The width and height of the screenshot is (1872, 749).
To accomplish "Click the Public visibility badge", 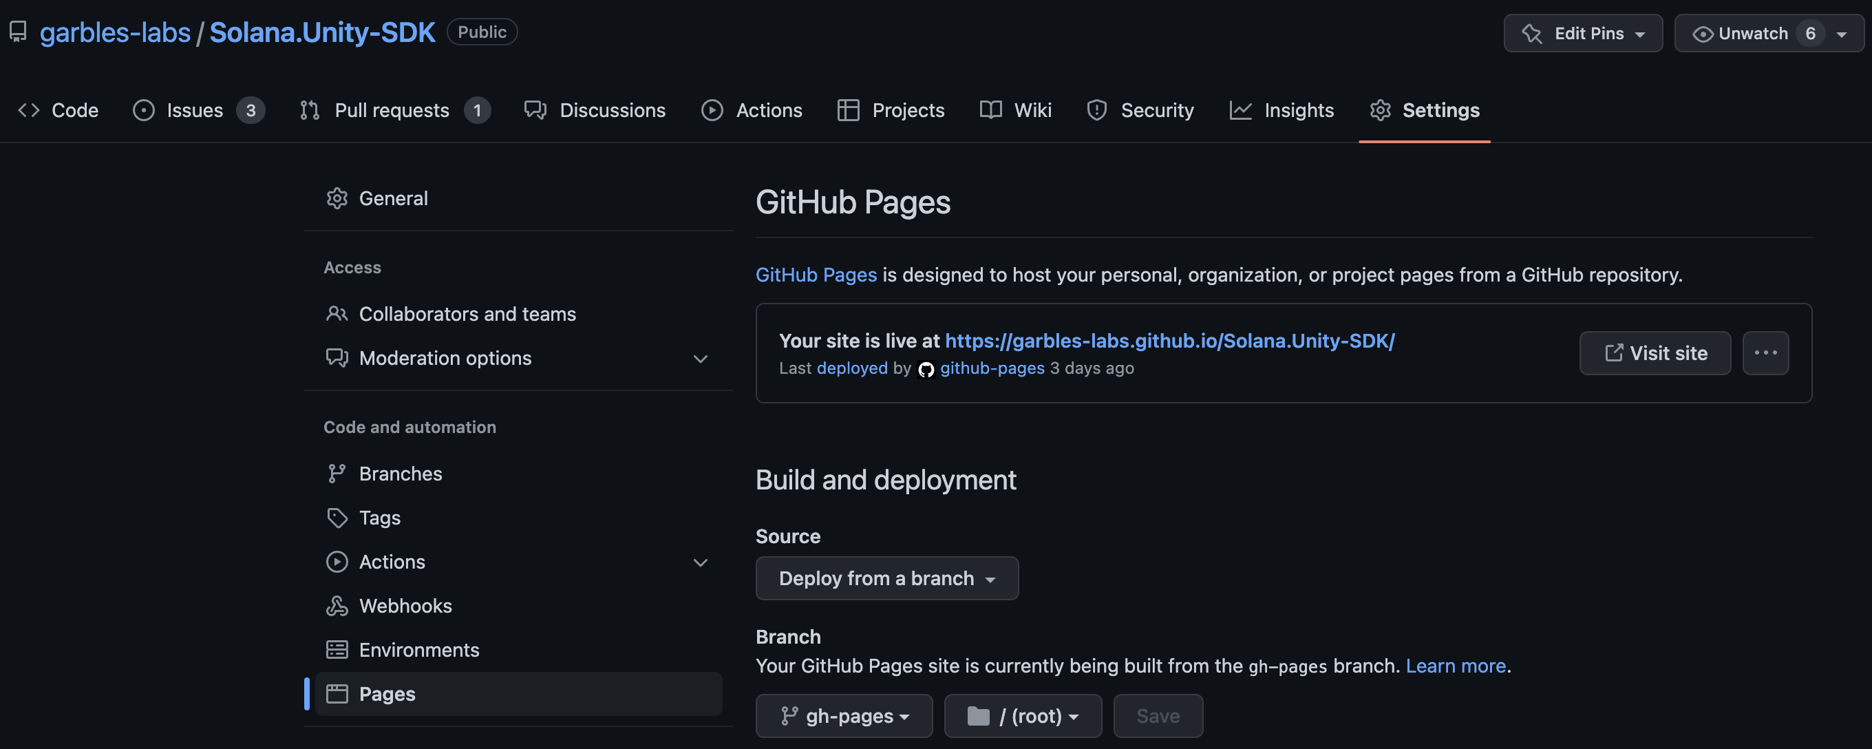I will coord(482,32).
